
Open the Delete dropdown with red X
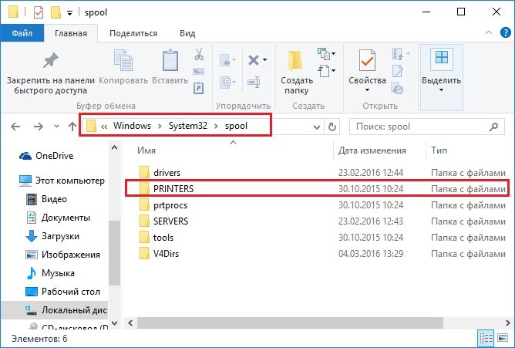256,59
